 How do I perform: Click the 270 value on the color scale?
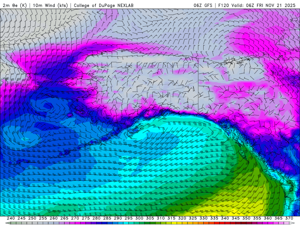(x=75, y=218)
